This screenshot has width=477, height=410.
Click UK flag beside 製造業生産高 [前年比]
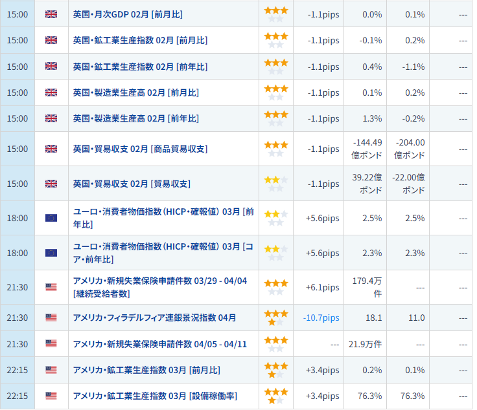coord(51,118)
